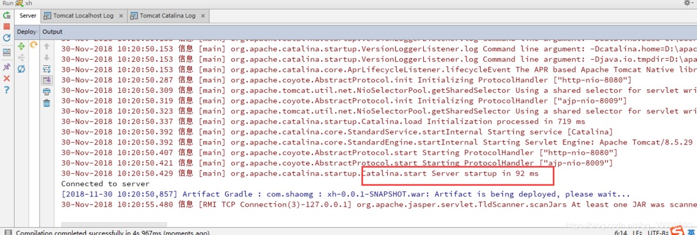Screen dimensions: 697x235
Task: Toggle scroll to end of output
Action: click(46, 80)
